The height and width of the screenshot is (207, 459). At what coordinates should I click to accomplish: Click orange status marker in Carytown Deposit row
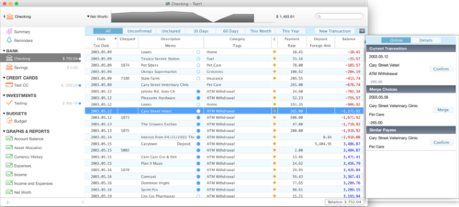click(x=274, y=144)
